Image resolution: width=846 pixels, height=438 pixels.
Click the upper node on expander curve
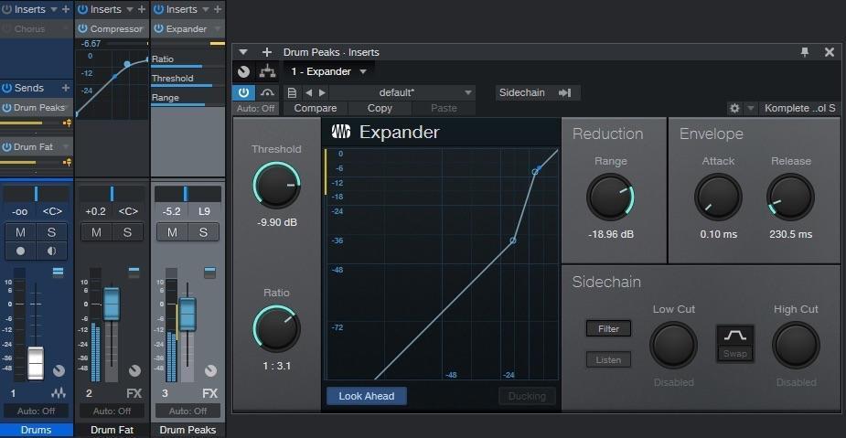point(535,172)
